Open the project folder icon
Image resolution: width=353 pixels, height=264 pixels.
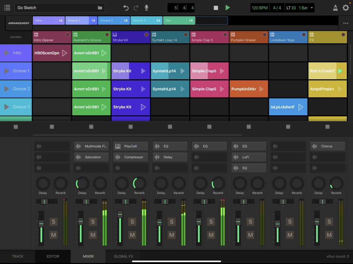click(100, 8)
